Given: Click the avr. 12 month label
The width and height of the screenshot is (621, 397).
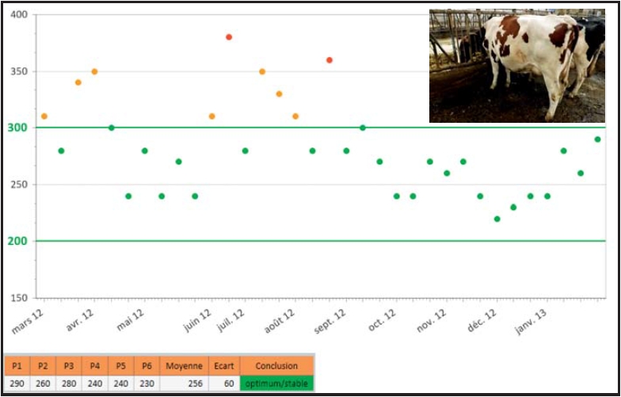Looking at the screenshot, I should pyautogui.click(x=80, y=320).
